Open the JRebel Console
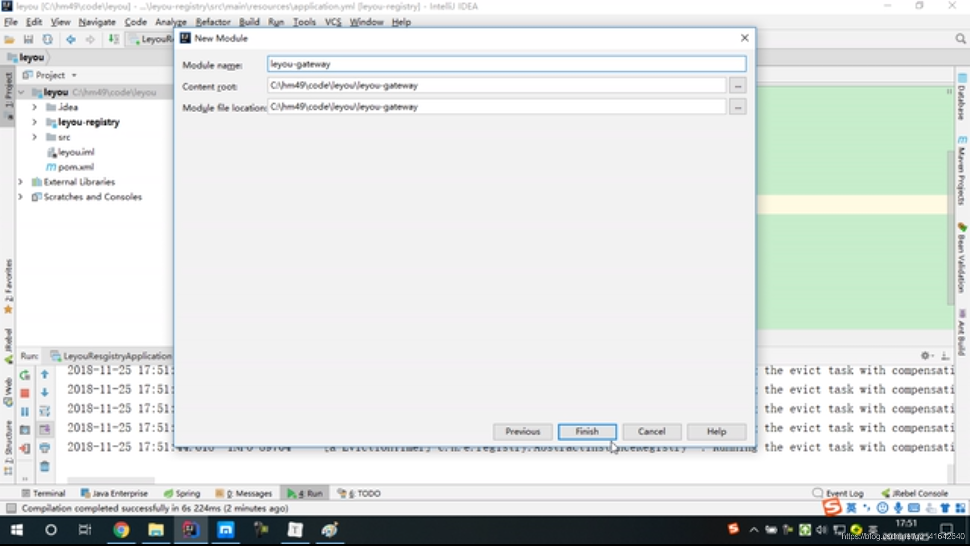970x546 pixels. tap(914, 493)
